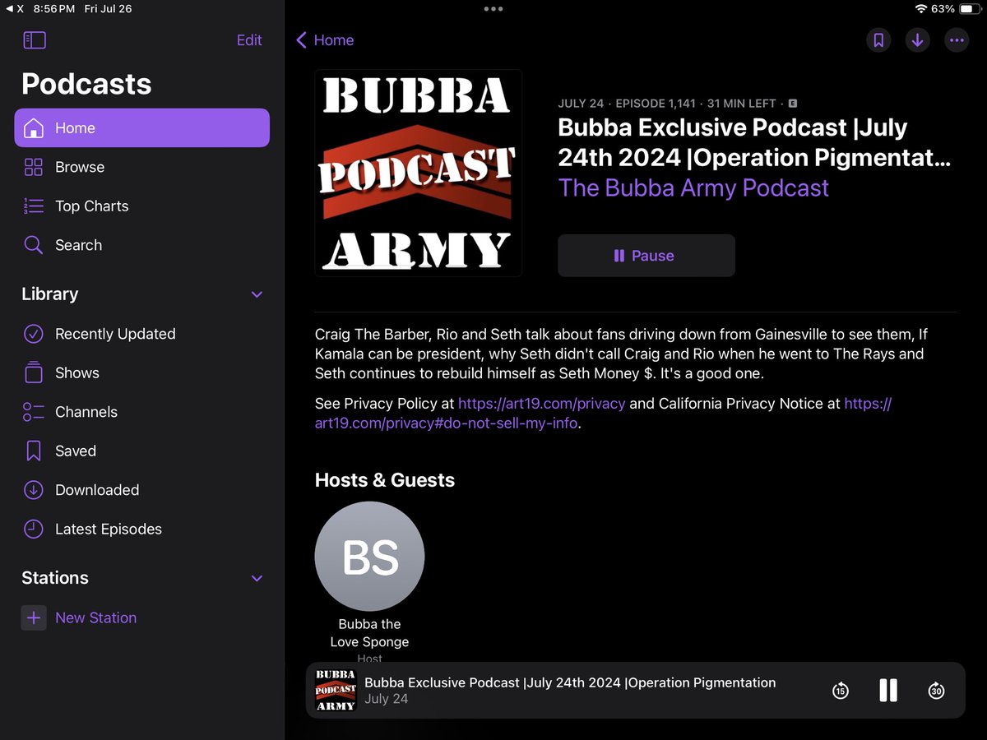This screenshot has height=740, width=987.
Task: Collapse the Stations section chevron
Action: [257, 578]
